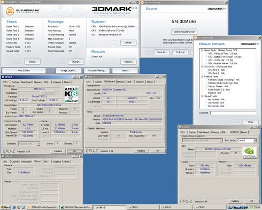Click the To Excel button
This screenshot has height=210, width=262.
click(180, 52)
